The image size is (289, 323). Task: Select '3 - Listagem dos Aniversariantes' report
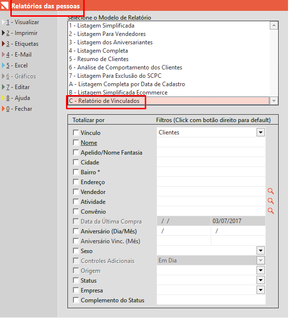[x=169, y=42]
